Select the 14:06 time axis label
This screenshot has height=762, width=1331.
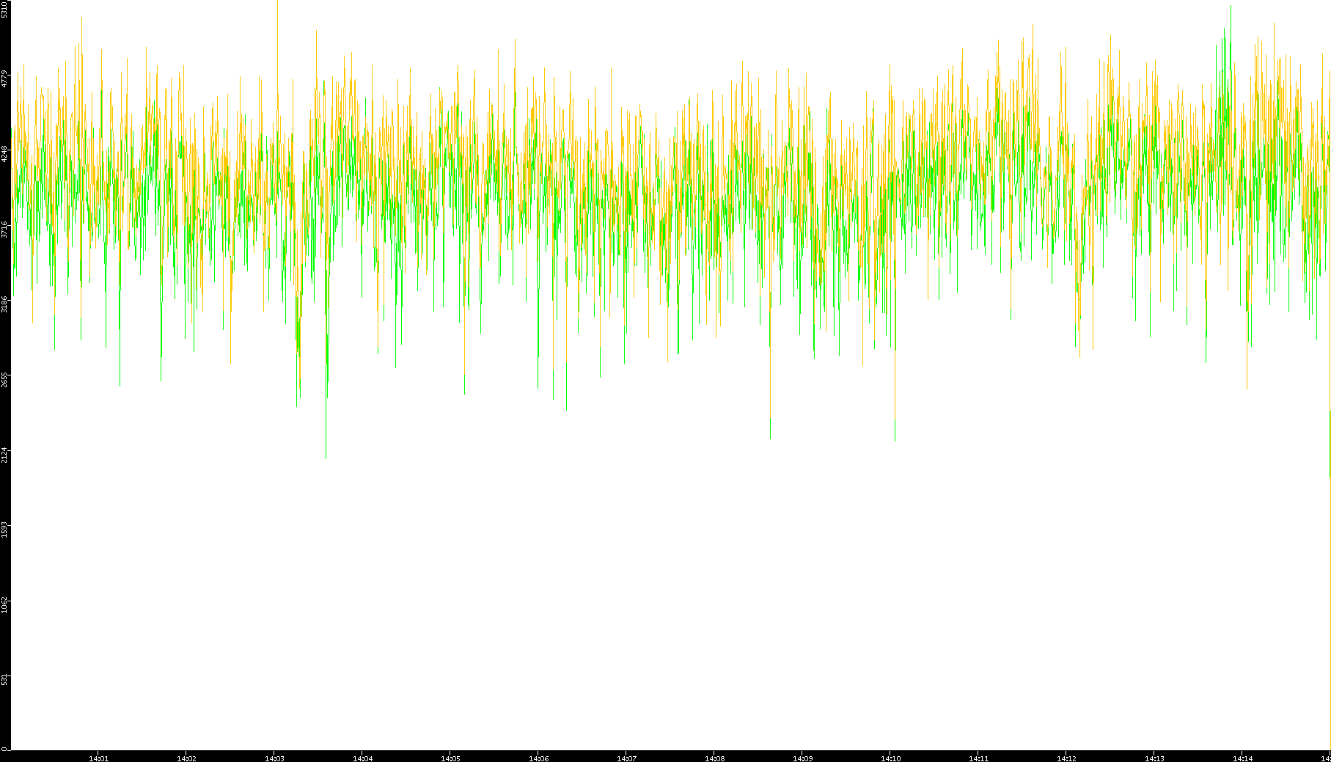pos(538,758)
